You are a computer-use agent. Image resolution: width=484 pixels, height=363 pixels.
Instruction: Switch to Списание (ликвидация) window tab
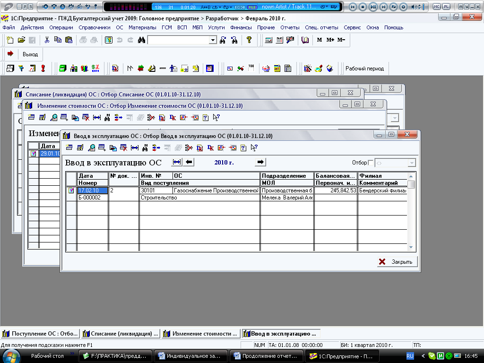[x=121, y=334]
